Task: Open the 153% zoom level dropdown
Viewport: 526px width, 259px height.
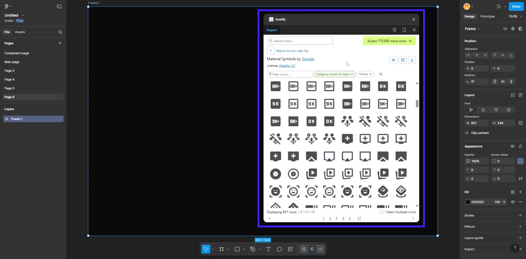Action: (515, 16)
